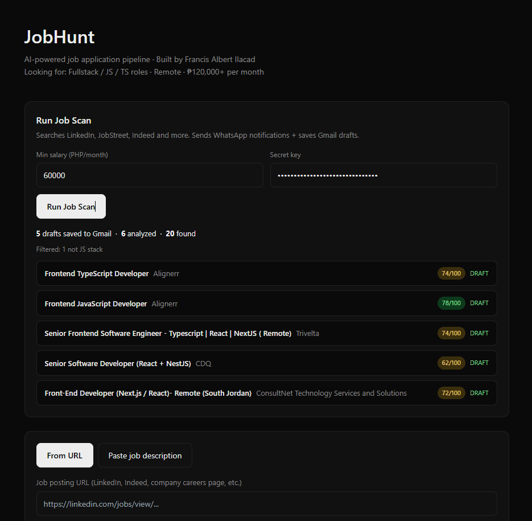Click 'Filtered: 1 not JS stack' text
This screenshot has height=521, width=532.
coord(69,249)
